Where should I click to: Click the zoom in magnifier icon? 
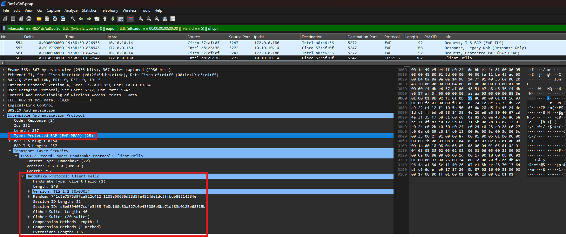click(x=141, y=19)
